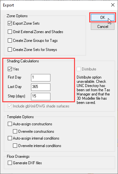Click the Last Day input field

point(41,87)
